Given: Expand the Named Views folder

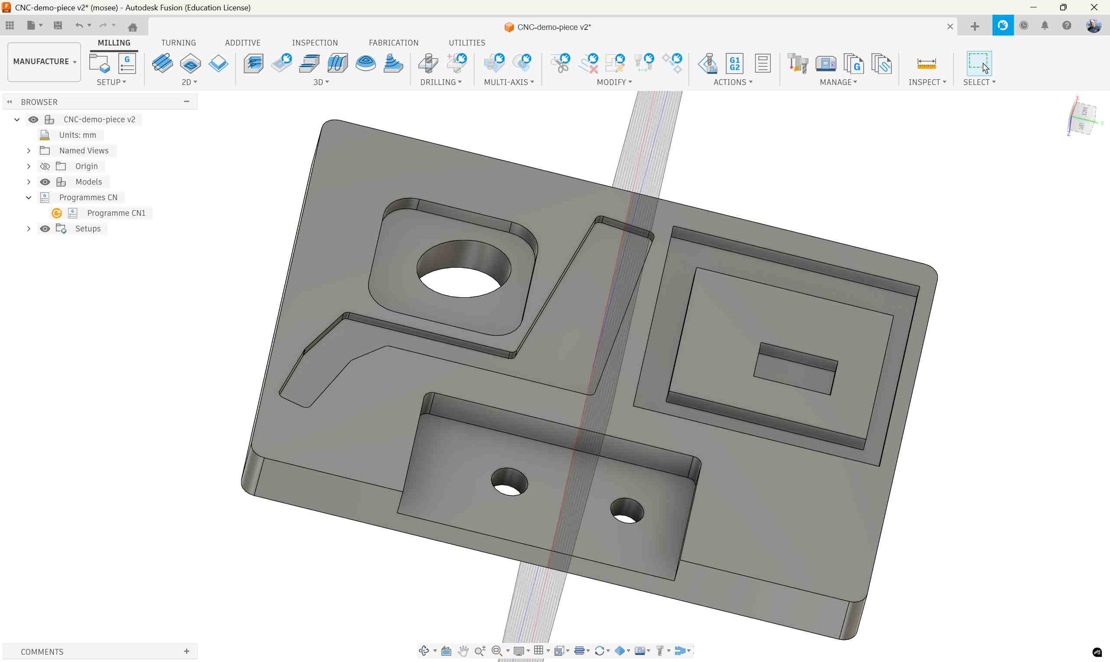Looking at the screenshot, I should click(29, 151).
